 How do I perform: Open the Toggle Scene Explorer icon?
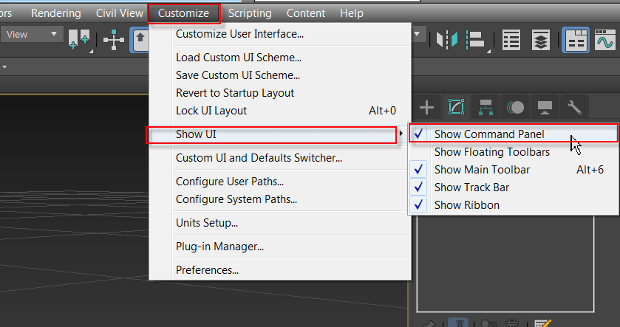[511, 40]
